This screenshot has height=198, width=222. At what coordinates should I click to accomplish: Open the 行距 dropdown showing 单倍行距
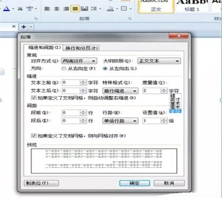point(120,121)
